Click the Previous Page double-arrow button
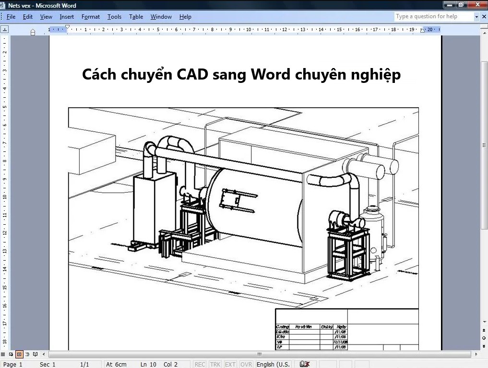 [x=484, y=330]
